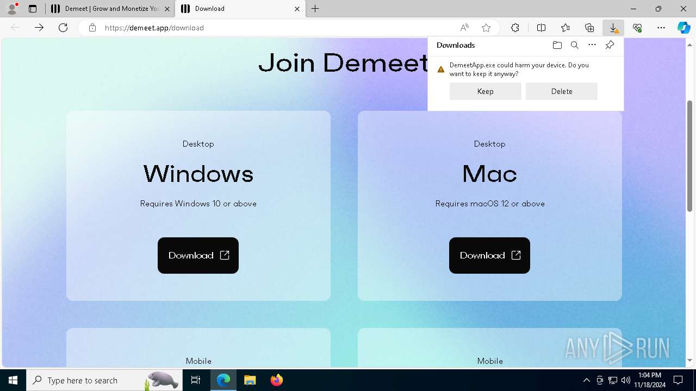Viewport: 696px width, 391px height.
Task: Open the downloads folder
Action: click(557, 45)
